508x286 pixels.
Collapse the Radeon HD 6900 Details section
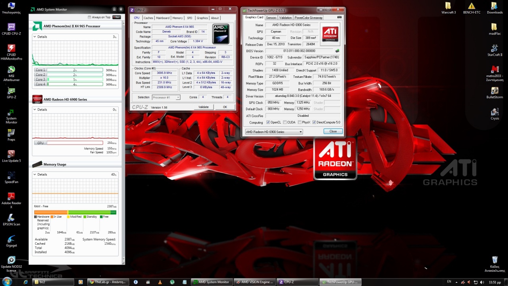pos(35,110)
